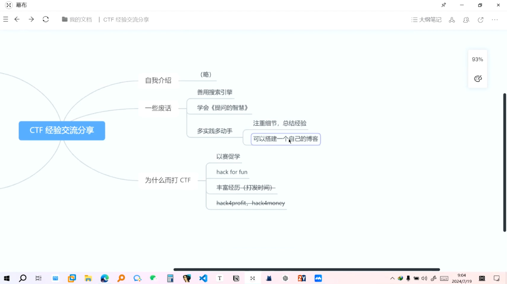Select the CTF 经验交流分享 root node
Viewport: 507px width, 284px height.
coord(62,130)
